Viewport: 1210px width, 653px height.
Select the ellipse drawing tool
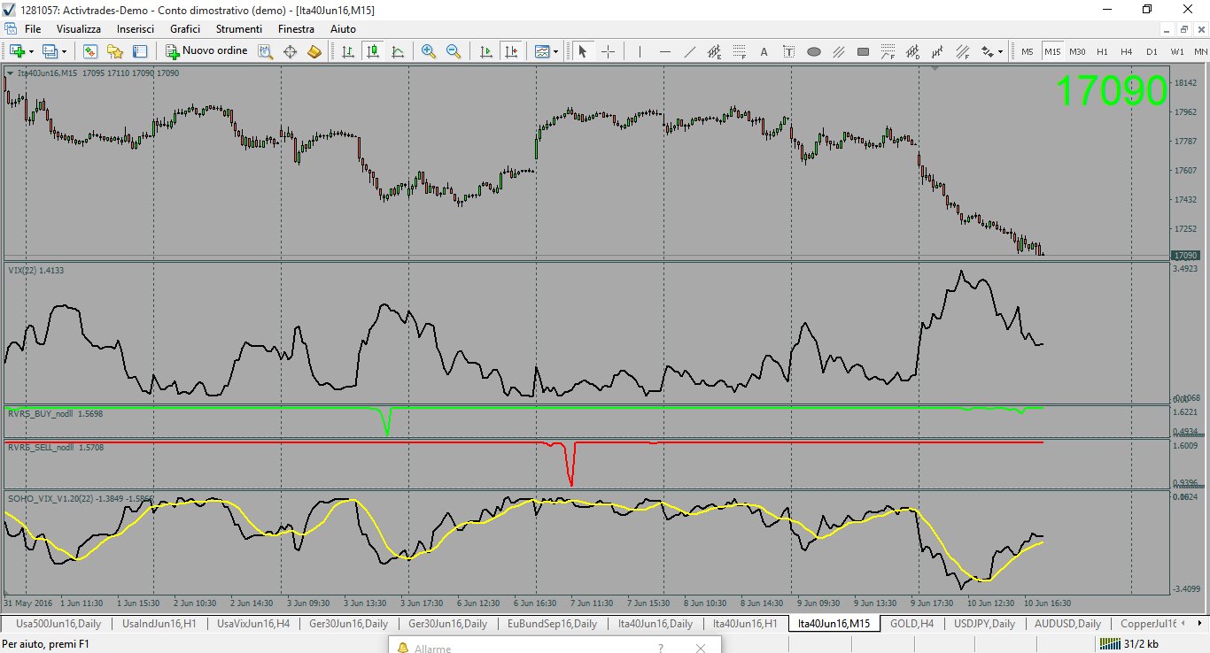[x=813, y=51]
